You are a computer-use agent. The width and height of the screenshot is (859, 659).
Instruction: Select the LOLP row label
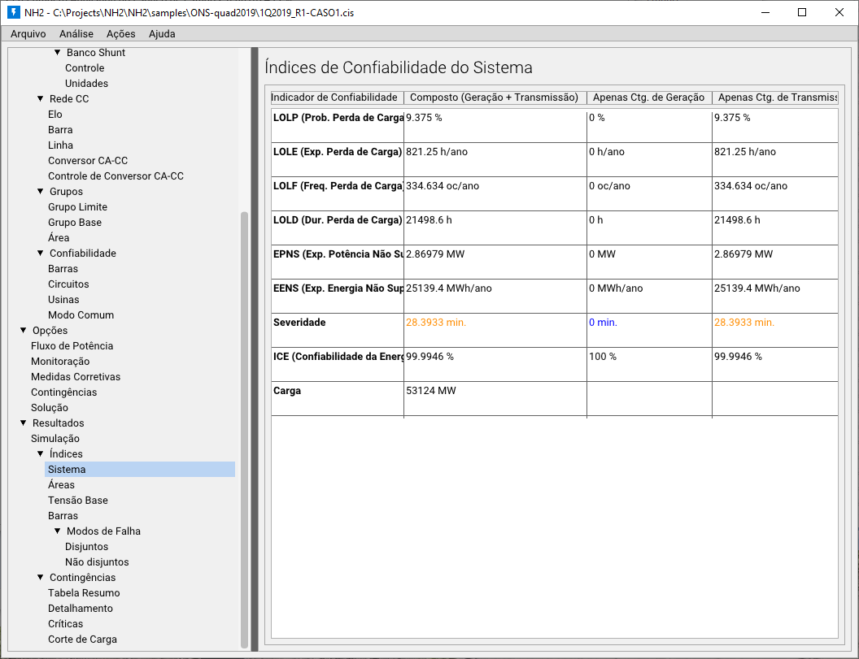pos(338,125)
